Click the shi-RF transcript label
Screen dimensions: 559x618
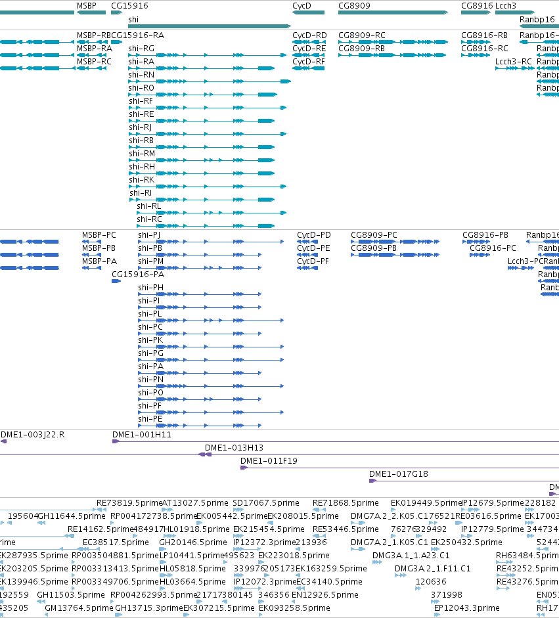[141, 101]
